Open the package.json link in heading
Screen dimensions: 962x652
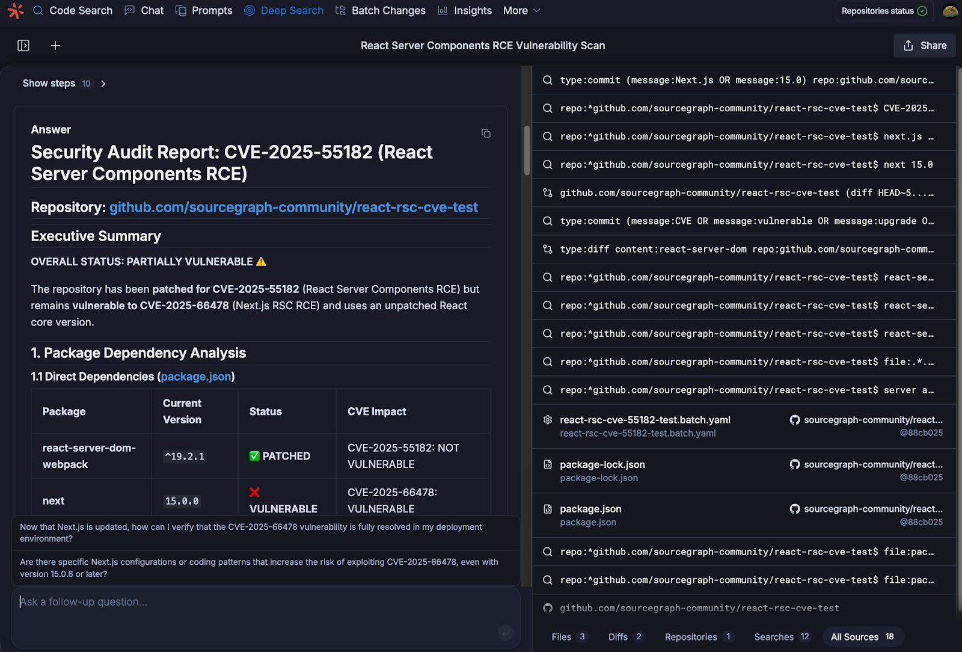pos(196,377)
